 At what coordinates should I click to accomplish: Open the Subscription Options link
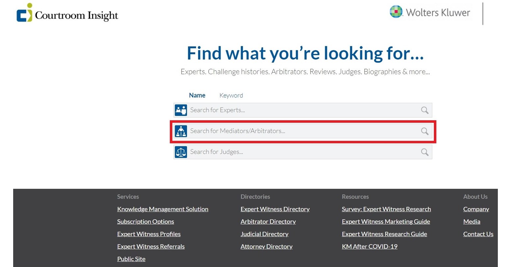(x=145, y=222)
